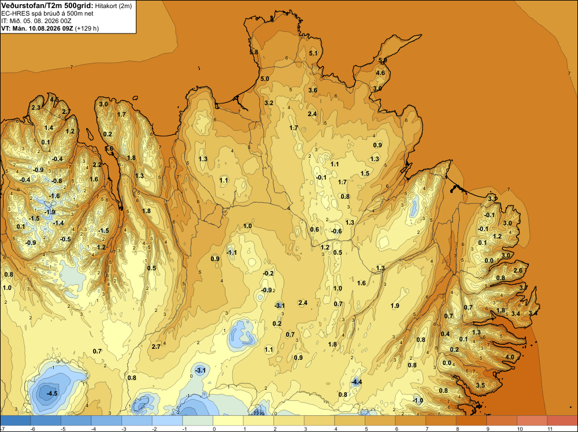The image size is (578, 432).
Task: Select the light blue legend swatch between -2 and -1
Action: 167,420
